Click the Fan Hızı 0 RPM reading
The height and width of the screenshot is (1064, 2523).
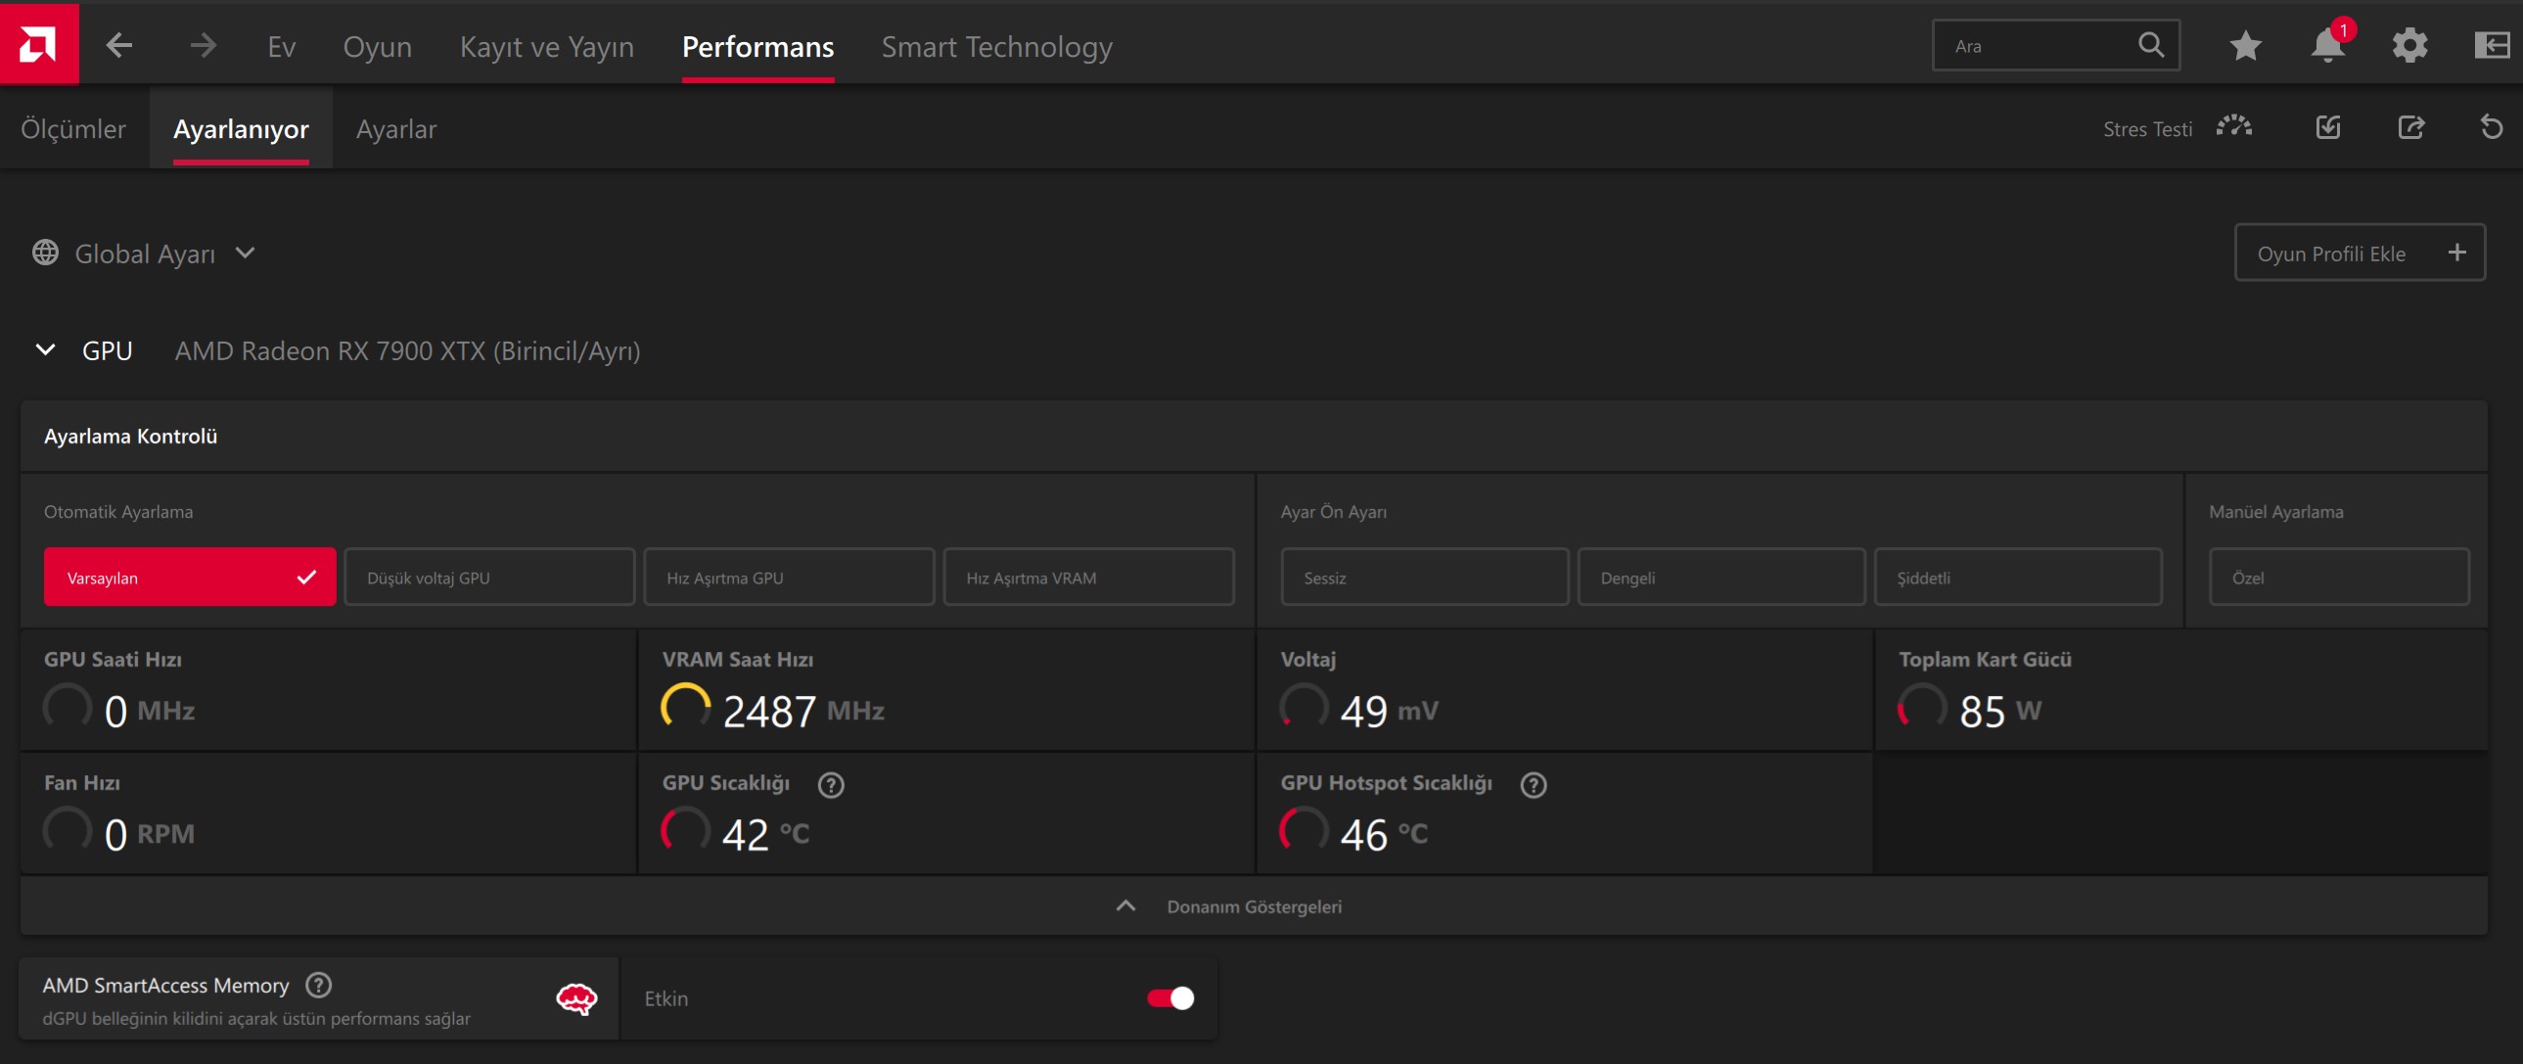coord(149,833)
